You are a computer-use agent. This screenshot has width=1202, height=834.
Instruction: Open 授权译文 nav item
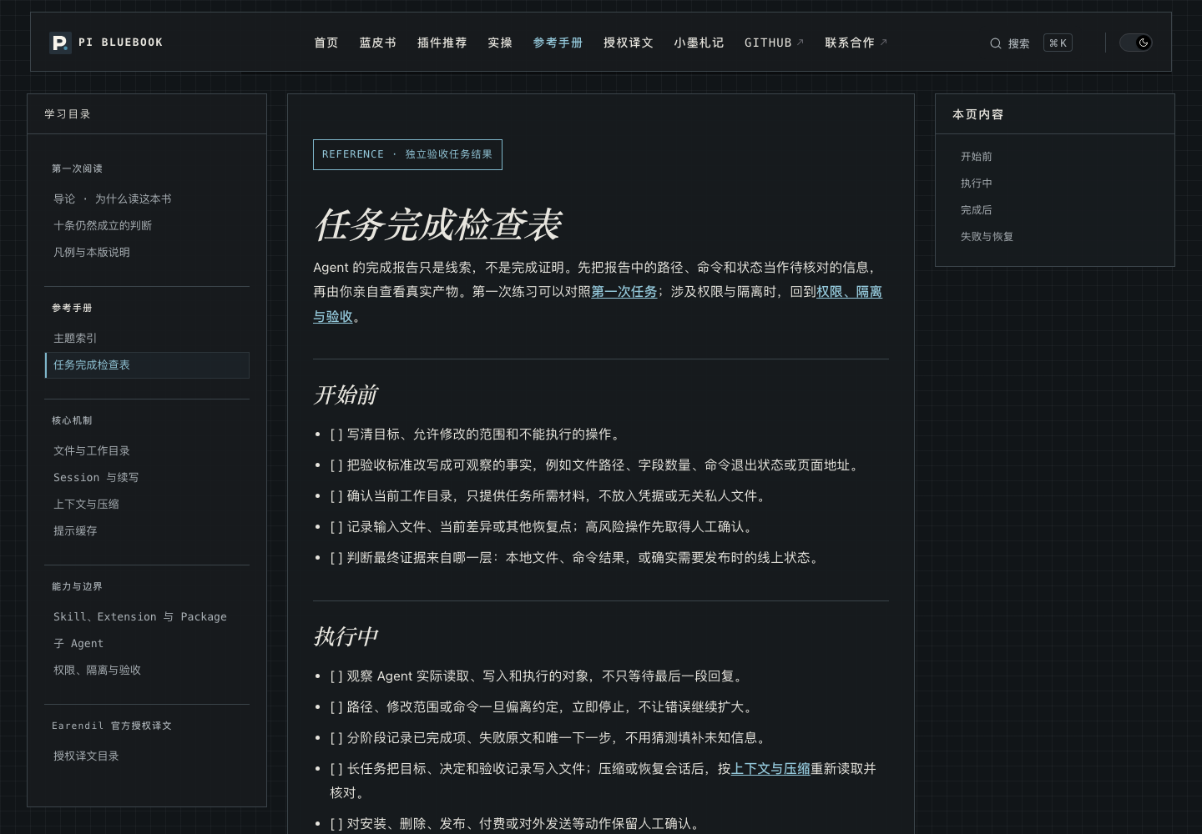[629, 43]
